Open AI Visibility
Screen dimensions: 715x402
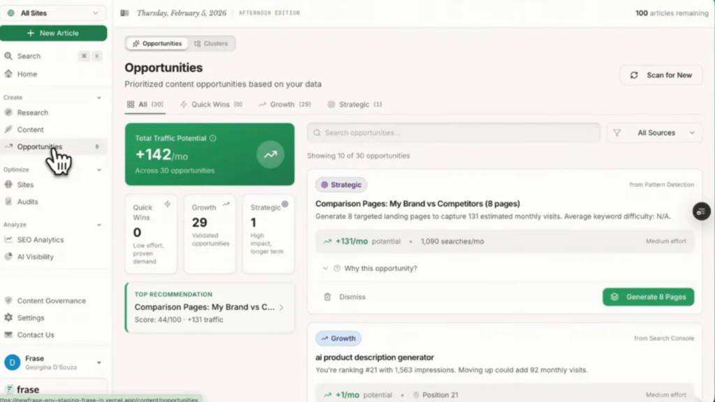click(x=36, y=256)
